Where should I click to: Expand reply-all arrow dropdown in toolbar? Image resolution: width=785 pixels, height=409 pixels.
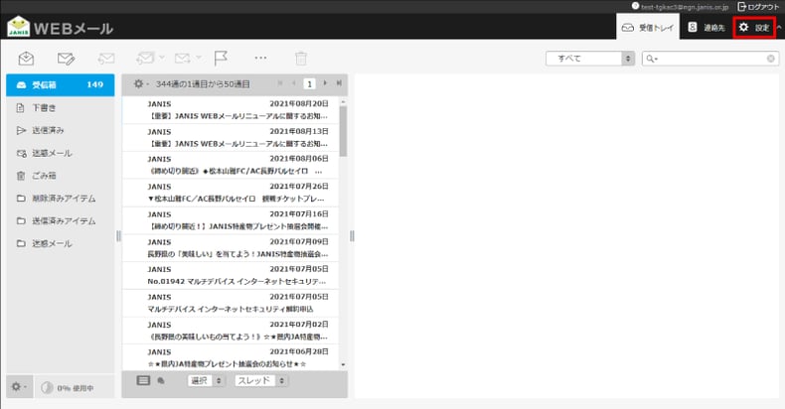[162, 58]
